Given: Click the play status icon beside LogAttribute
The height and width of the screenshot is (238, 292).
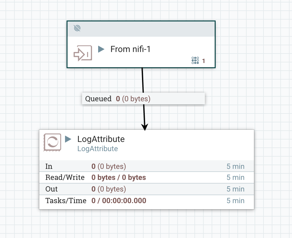Looking at the screenshot, I should tap(68, 139).
